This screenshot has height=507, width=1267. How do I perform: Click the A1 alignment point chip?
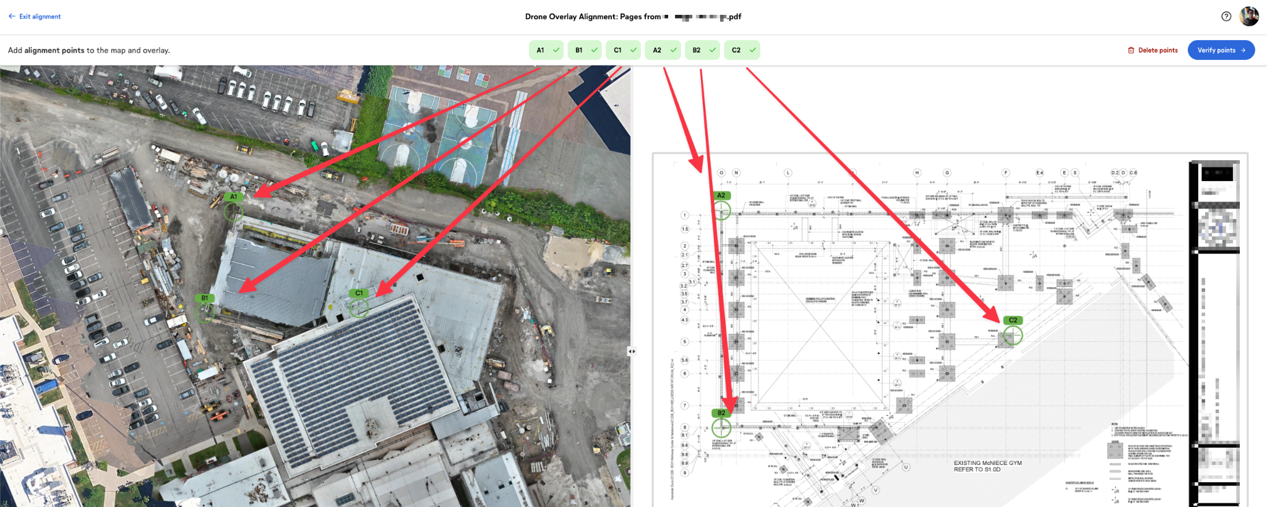546,50
